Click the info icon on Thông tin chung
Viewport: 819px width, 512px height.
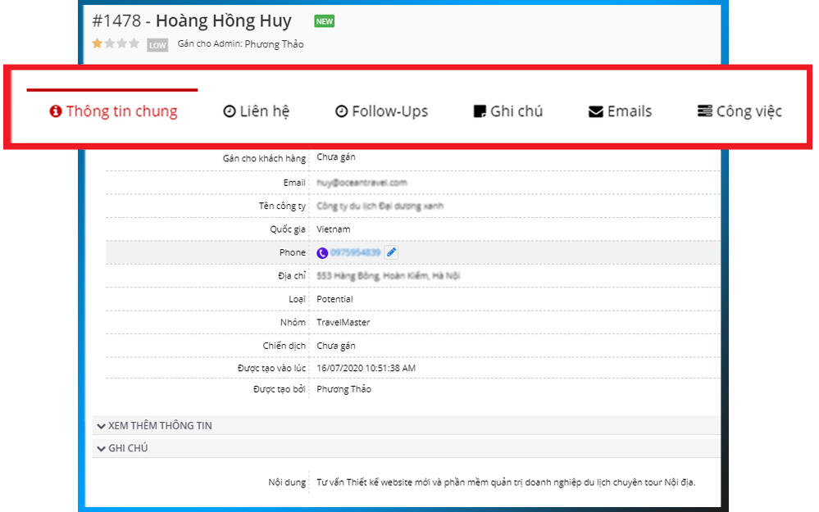pos(56,111)
